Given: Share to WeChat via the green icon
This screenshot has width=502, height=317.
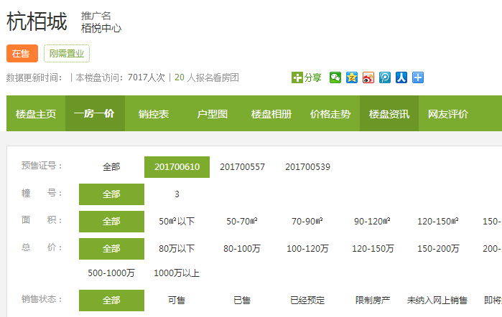Looking at the screenshot, I should click(x=335, y=77).
